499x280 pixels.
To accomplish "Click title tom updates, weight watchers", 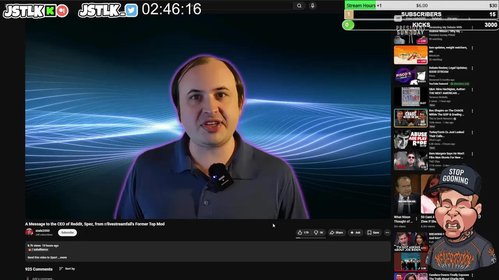I will (448, 49).
